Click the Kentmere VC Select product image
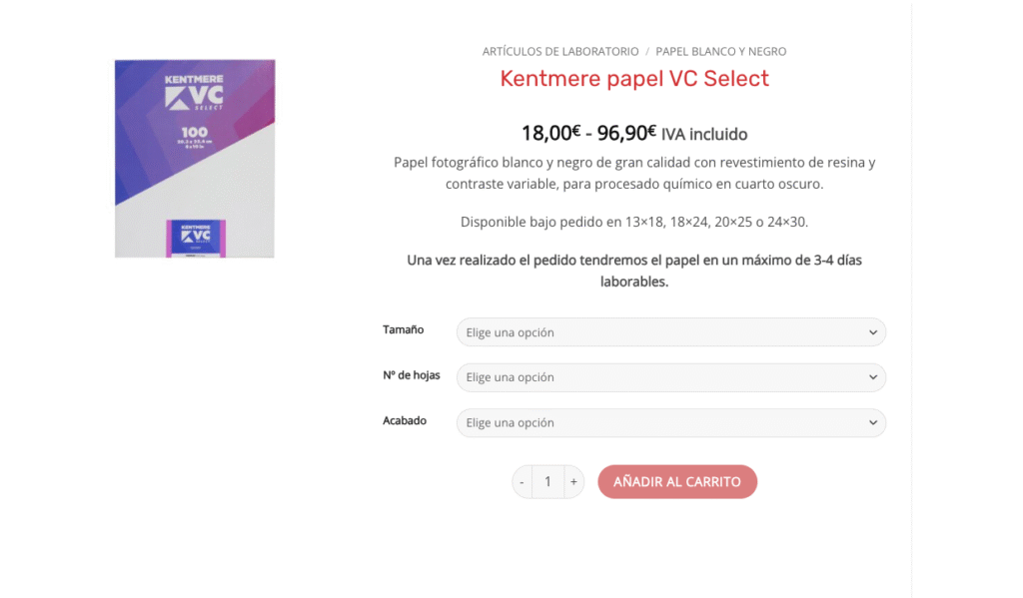The width and height of the screenshot is (1023, 598). click(x=195, y=159)
